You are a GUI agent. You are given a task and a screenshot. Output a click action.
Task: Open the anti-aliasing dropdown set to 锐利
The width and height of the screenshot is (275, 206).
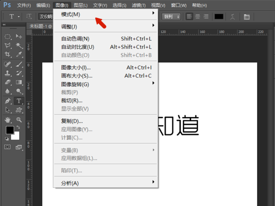pos(171,16)
